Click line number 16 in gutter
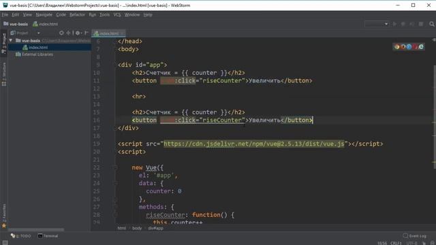Image resolution: width=436 pixels, height=245 pixels. (97, 120)
